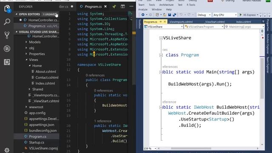Image resolution: width=272 pixels, height=153 pixels.
Task: Open Startup.cs in the VS Code Explorer
Action: pyautogui.click(x=37, y=142)
